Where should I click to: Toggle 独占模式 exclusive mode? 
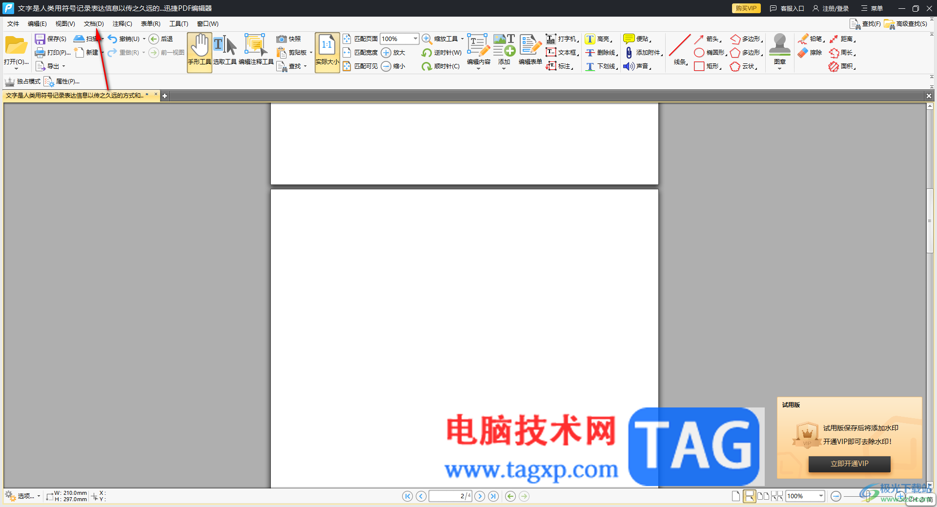22,81
